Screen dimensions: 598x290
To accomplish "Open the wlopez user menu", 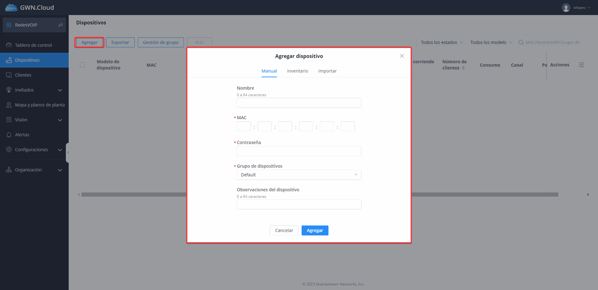I will (581, 7).
